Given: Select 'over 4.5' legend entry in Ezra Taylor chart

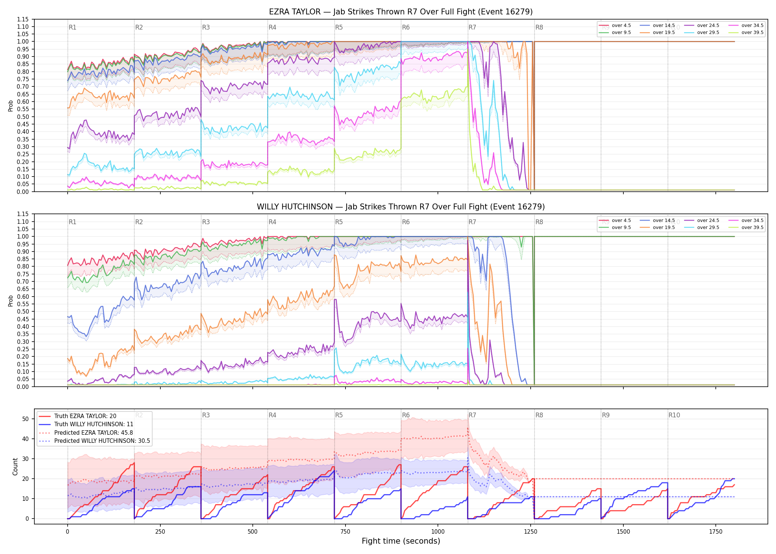Looking at the screenshot, I should [x=615, y=25].
